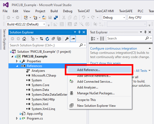Click Sync with Active Document icon
Viewport: 154px width, 124px height.
(x=41, y=39)
